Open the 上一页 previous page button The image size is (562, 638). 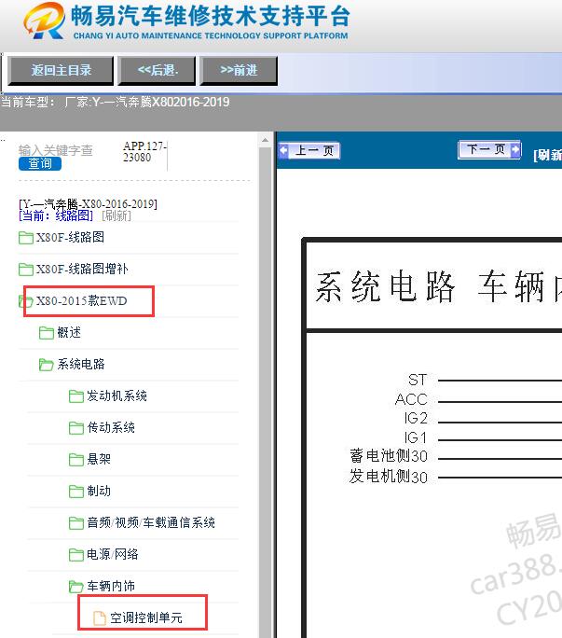[309, 150]
